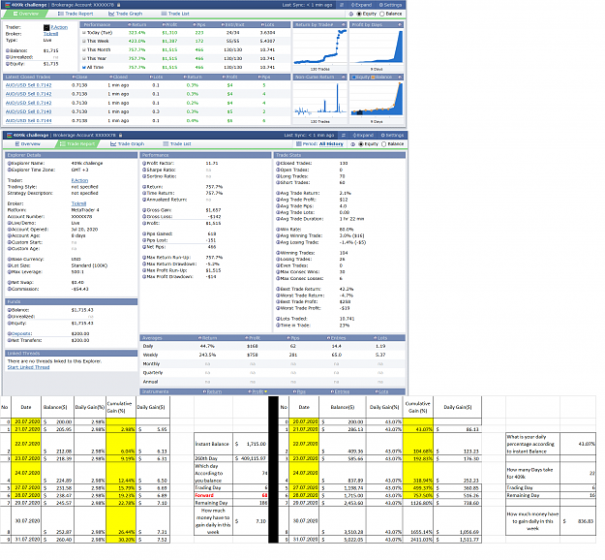Open the Overview tab in the upper panel

[26, 14]
